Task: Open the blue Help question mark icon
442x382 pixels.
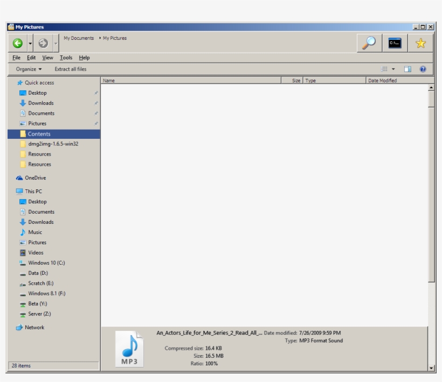Action: 423,69
